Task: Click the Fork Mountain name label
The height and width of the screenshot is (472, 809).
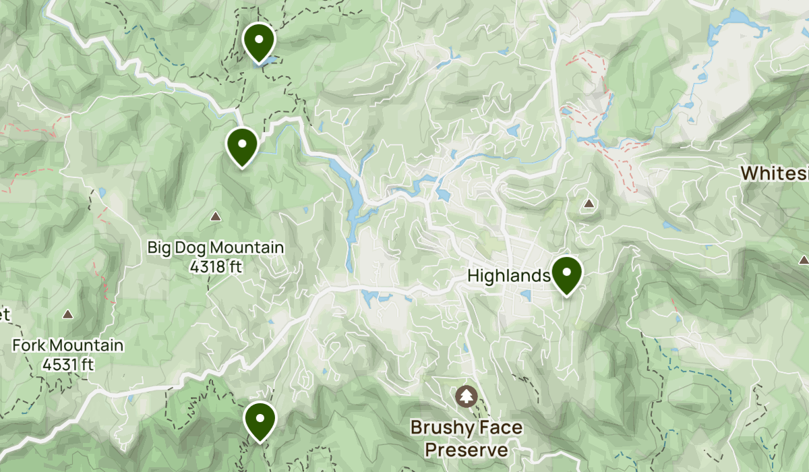Action: coord(68,346)
